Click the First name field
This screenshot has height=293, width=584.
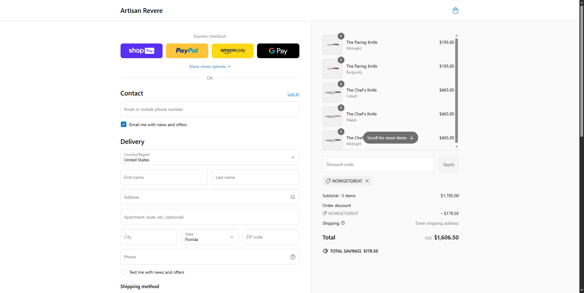tap(164, 177)
